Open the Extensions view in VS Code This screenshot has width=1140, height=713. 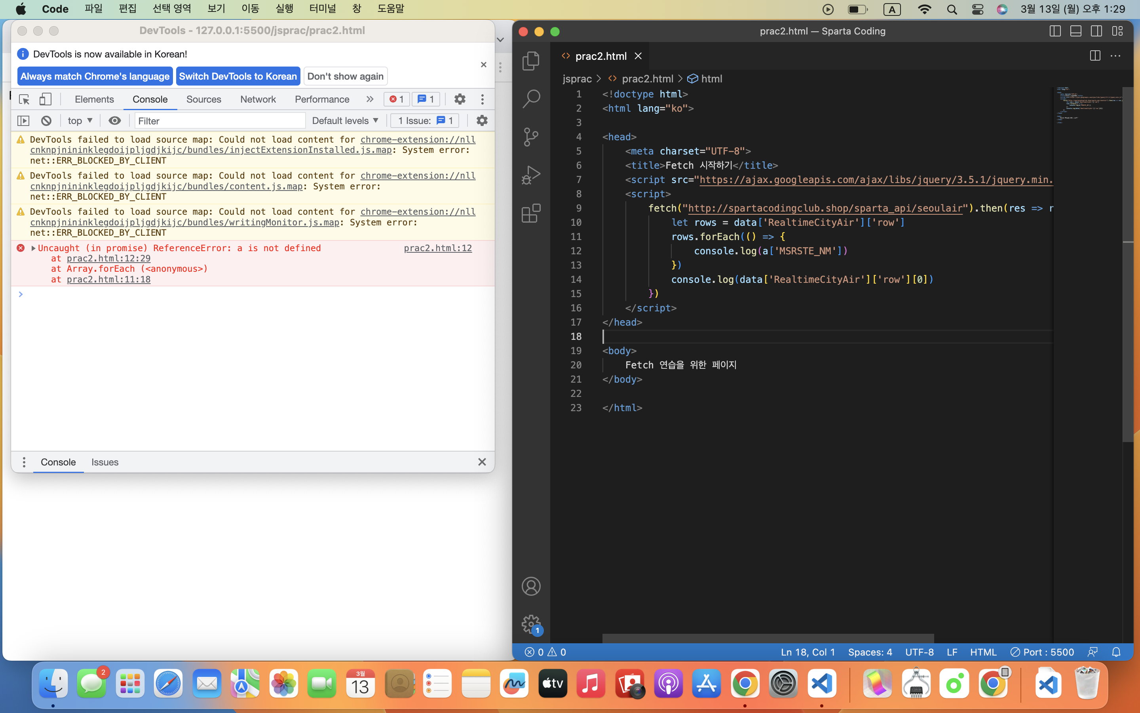point(531,213)
